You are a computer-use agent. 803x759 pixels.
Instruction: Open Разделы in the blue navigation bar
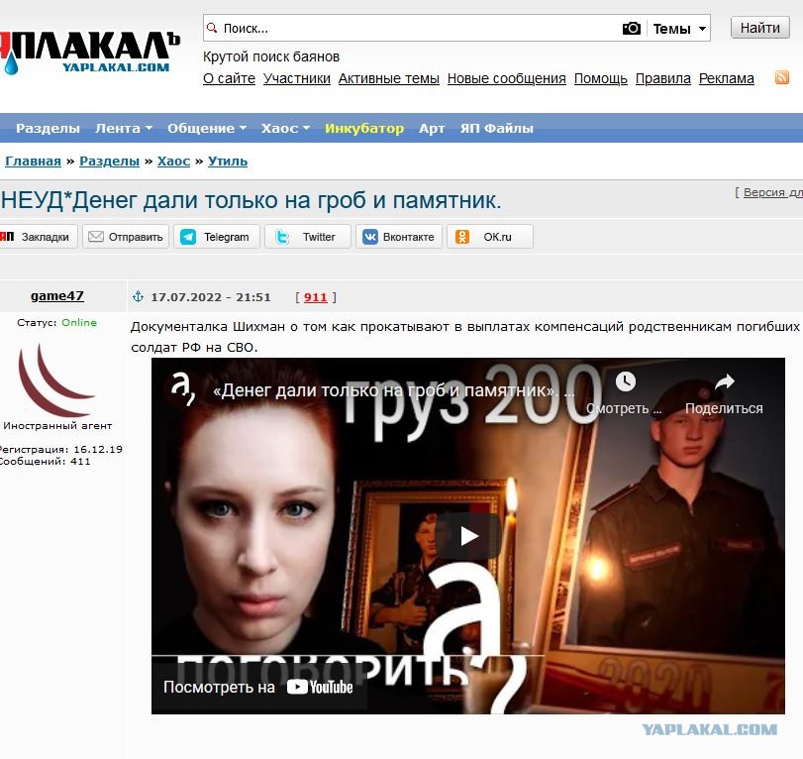click(x=48, y=128)
